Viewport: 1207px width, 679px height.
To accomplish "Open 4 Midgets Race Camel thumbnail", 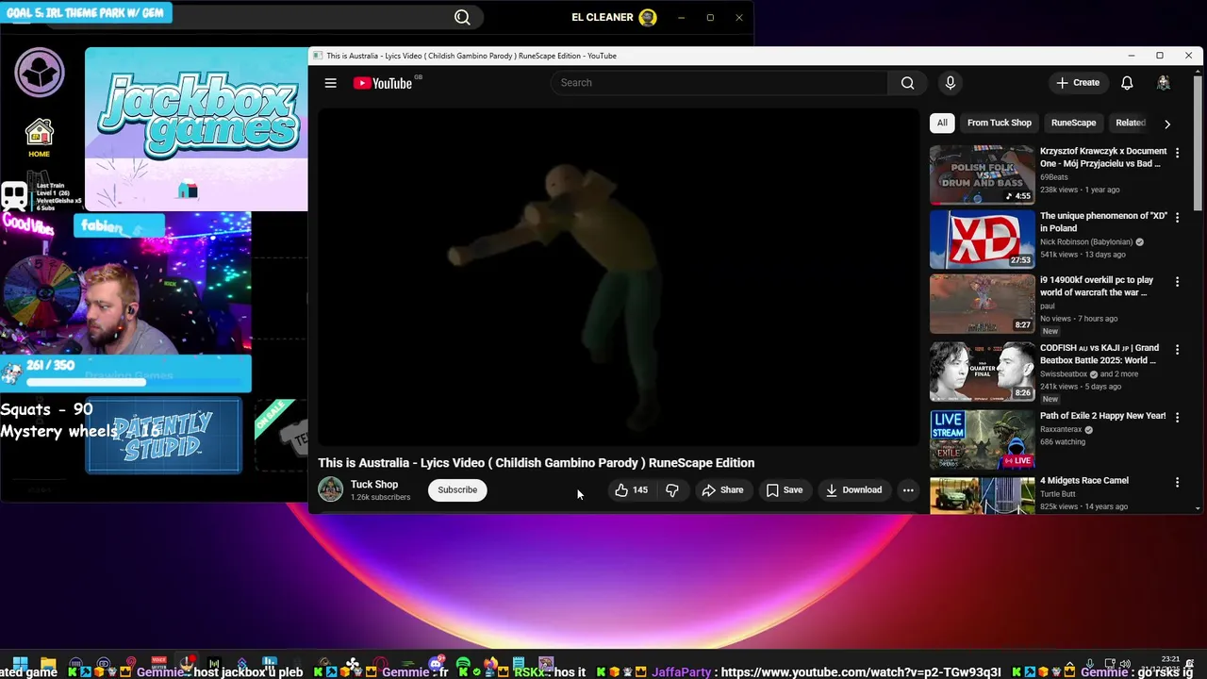I will [982, 495].
